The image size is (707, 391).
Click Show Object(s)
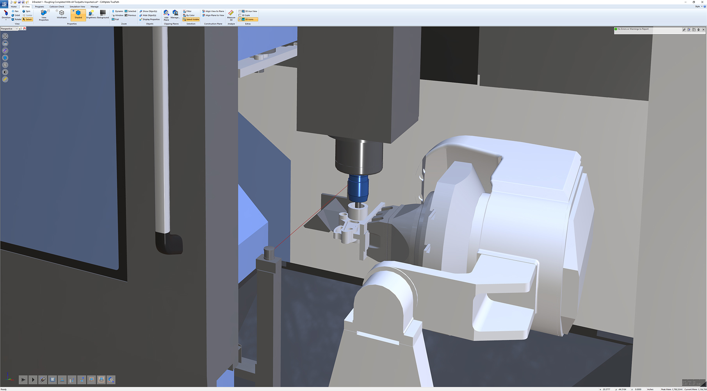tap(148, 11)
